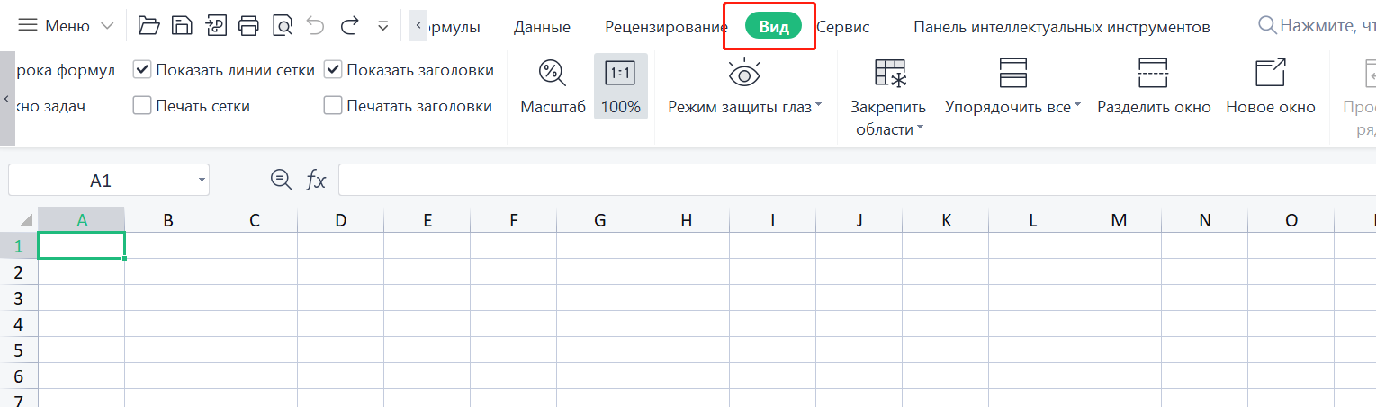1376x407 pixels.
Task: Open the Name Box A1 dropdown arrow
Action: (202, 181)
